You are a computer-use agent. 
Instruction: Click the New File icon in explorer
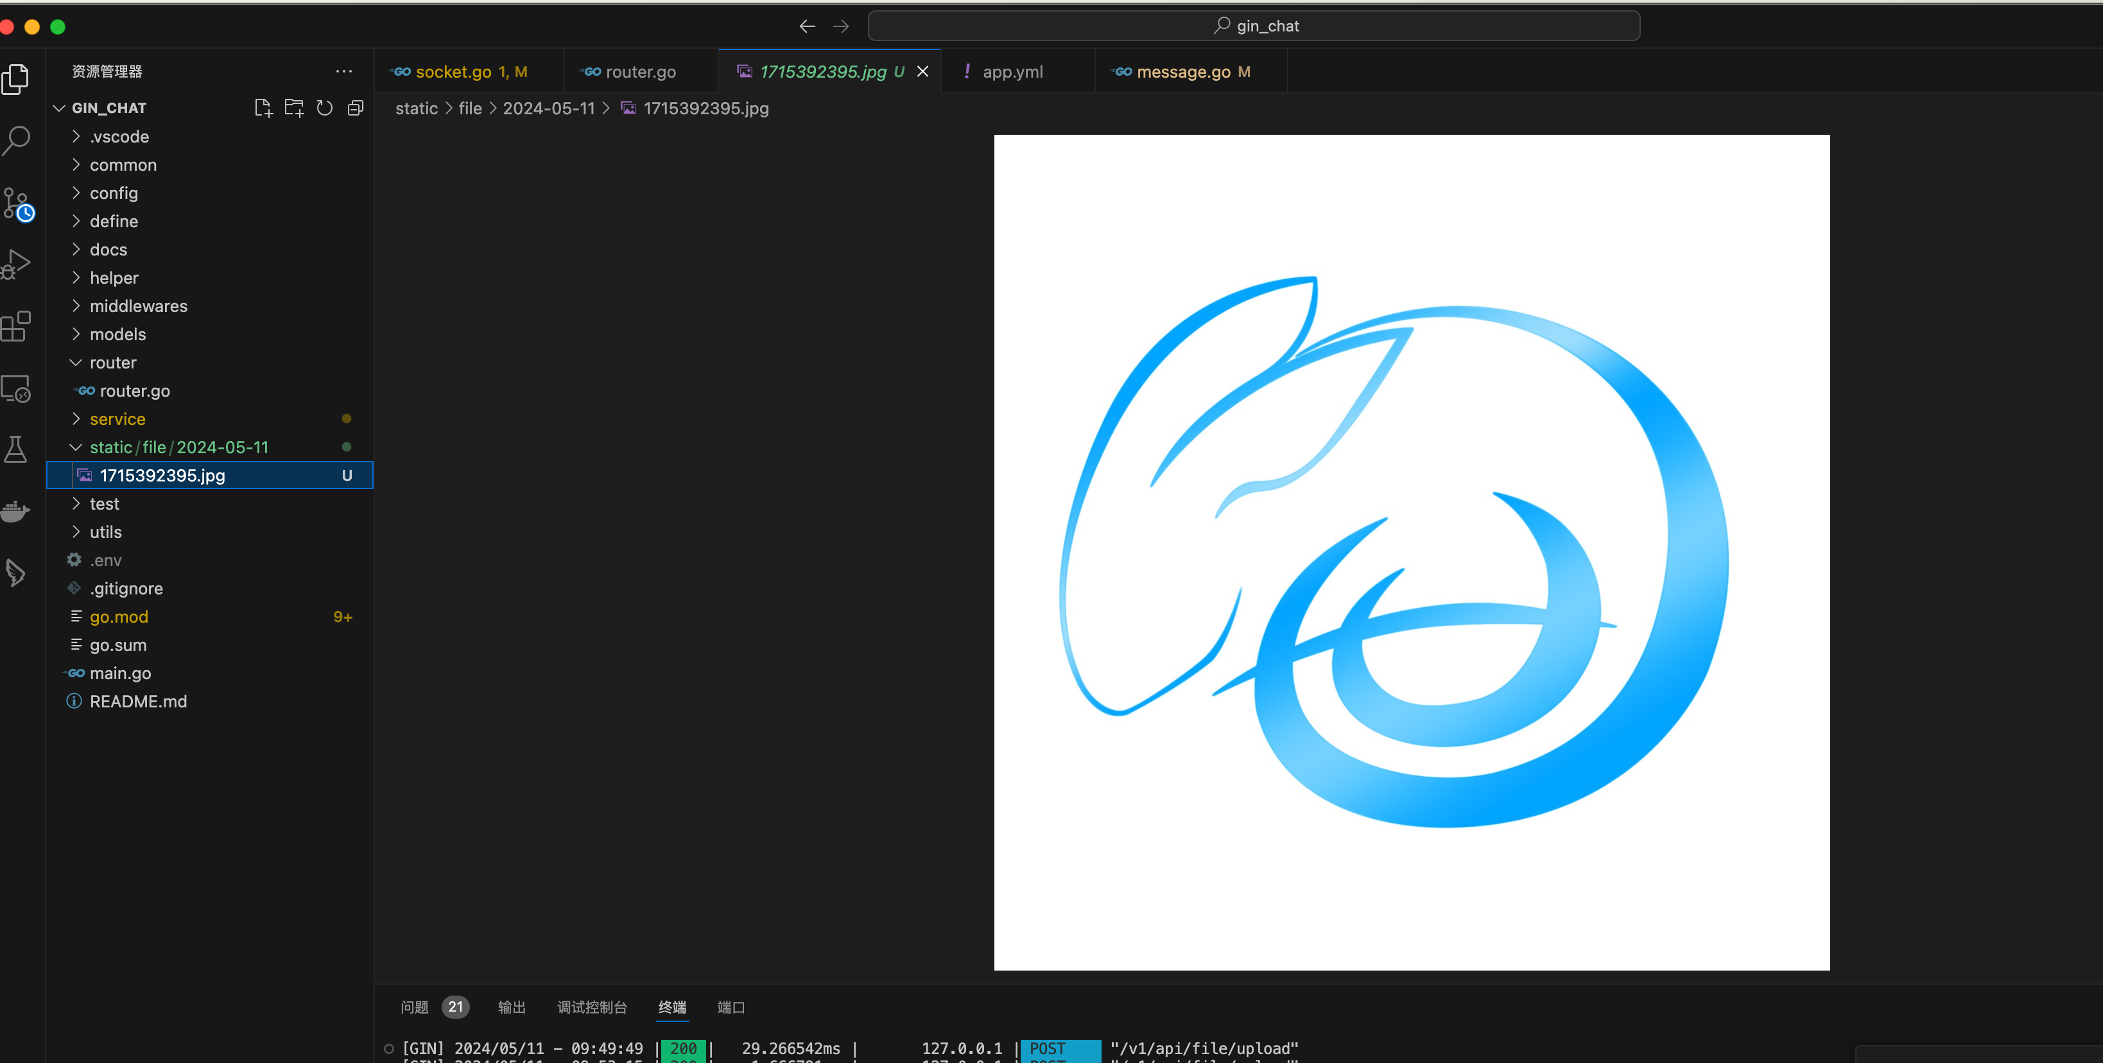pos(263,108)
